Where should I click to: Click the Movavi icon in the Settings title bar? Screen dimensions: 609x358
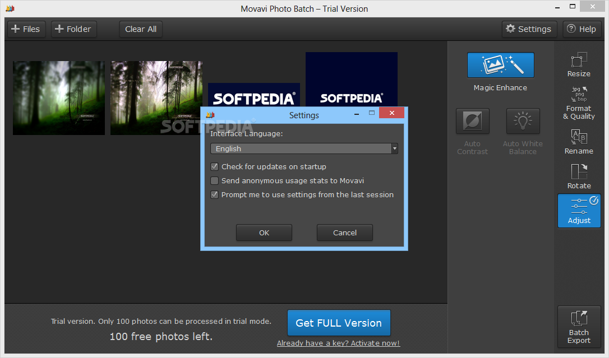tap(210, 115)
